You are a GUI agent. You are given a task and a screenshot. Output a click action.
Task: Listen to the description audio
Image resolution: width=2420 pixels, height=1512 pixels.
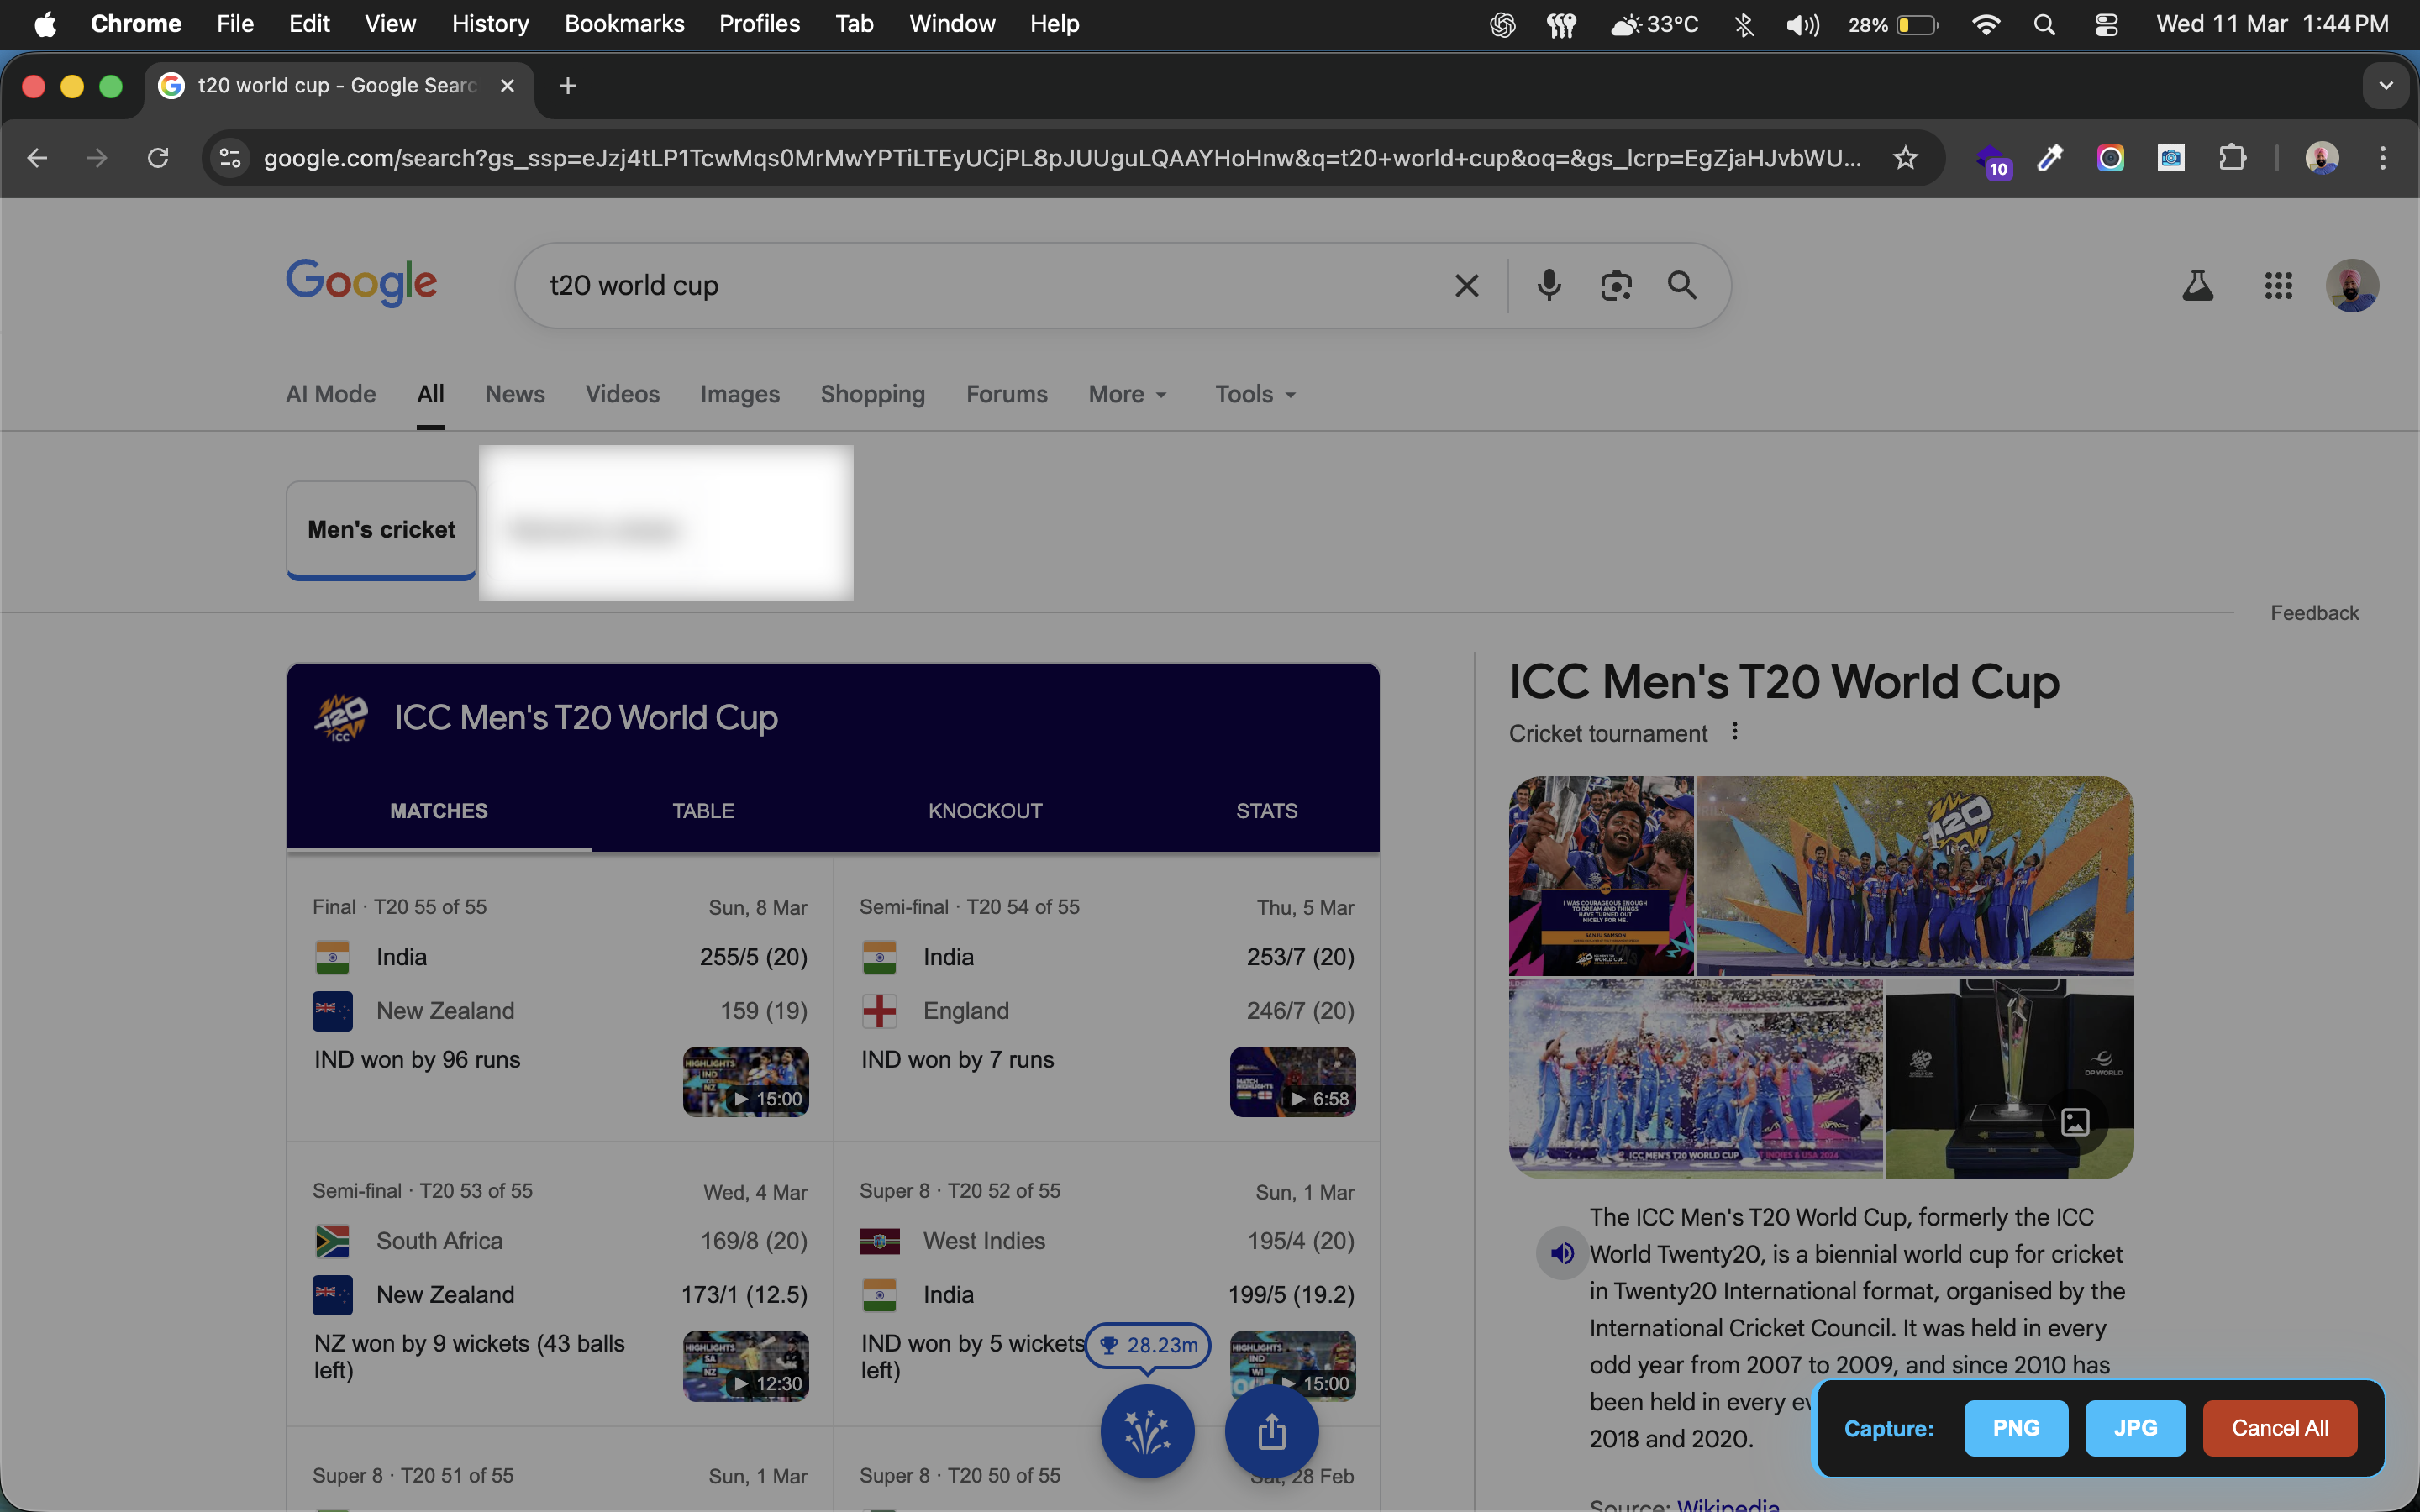pyautogui.click(x=1562, y=1253)
